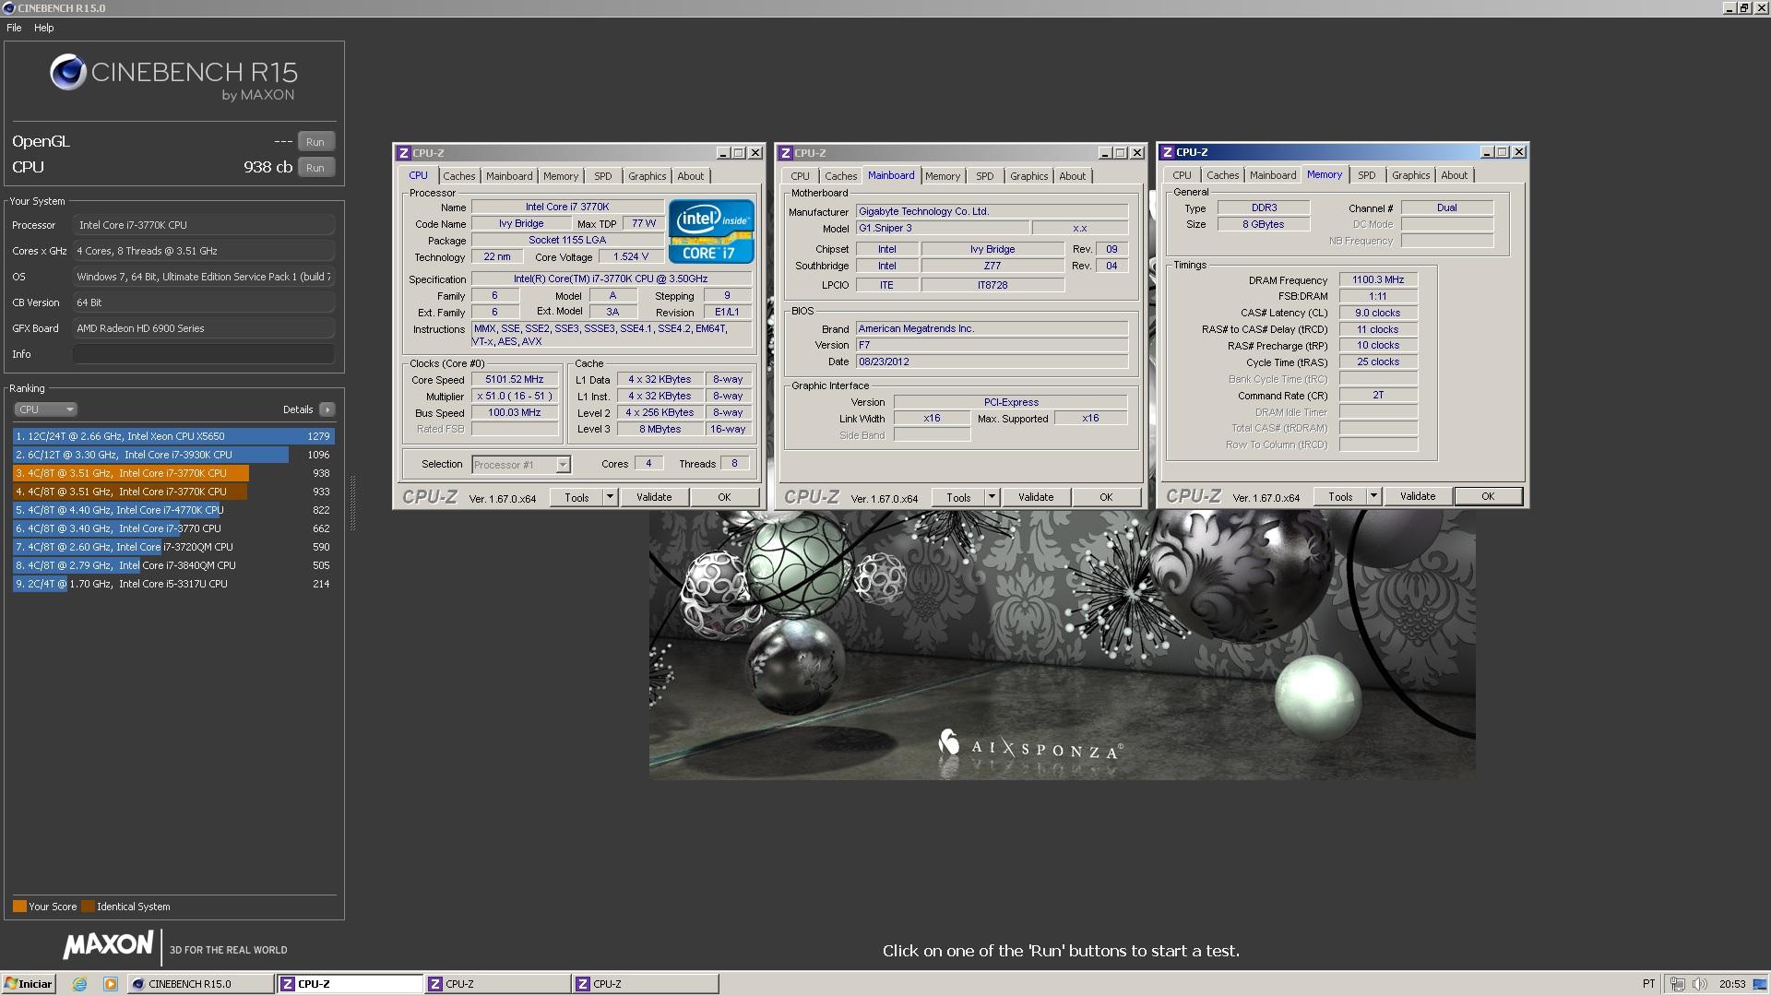Click the Intel Core i7 logo badge
The image size is (1771, 996).
coord(711,231)
